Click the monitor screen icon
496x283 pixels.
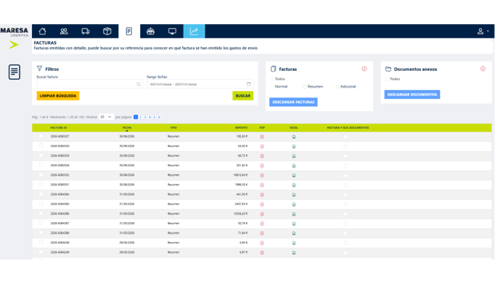tap(172, 31)
